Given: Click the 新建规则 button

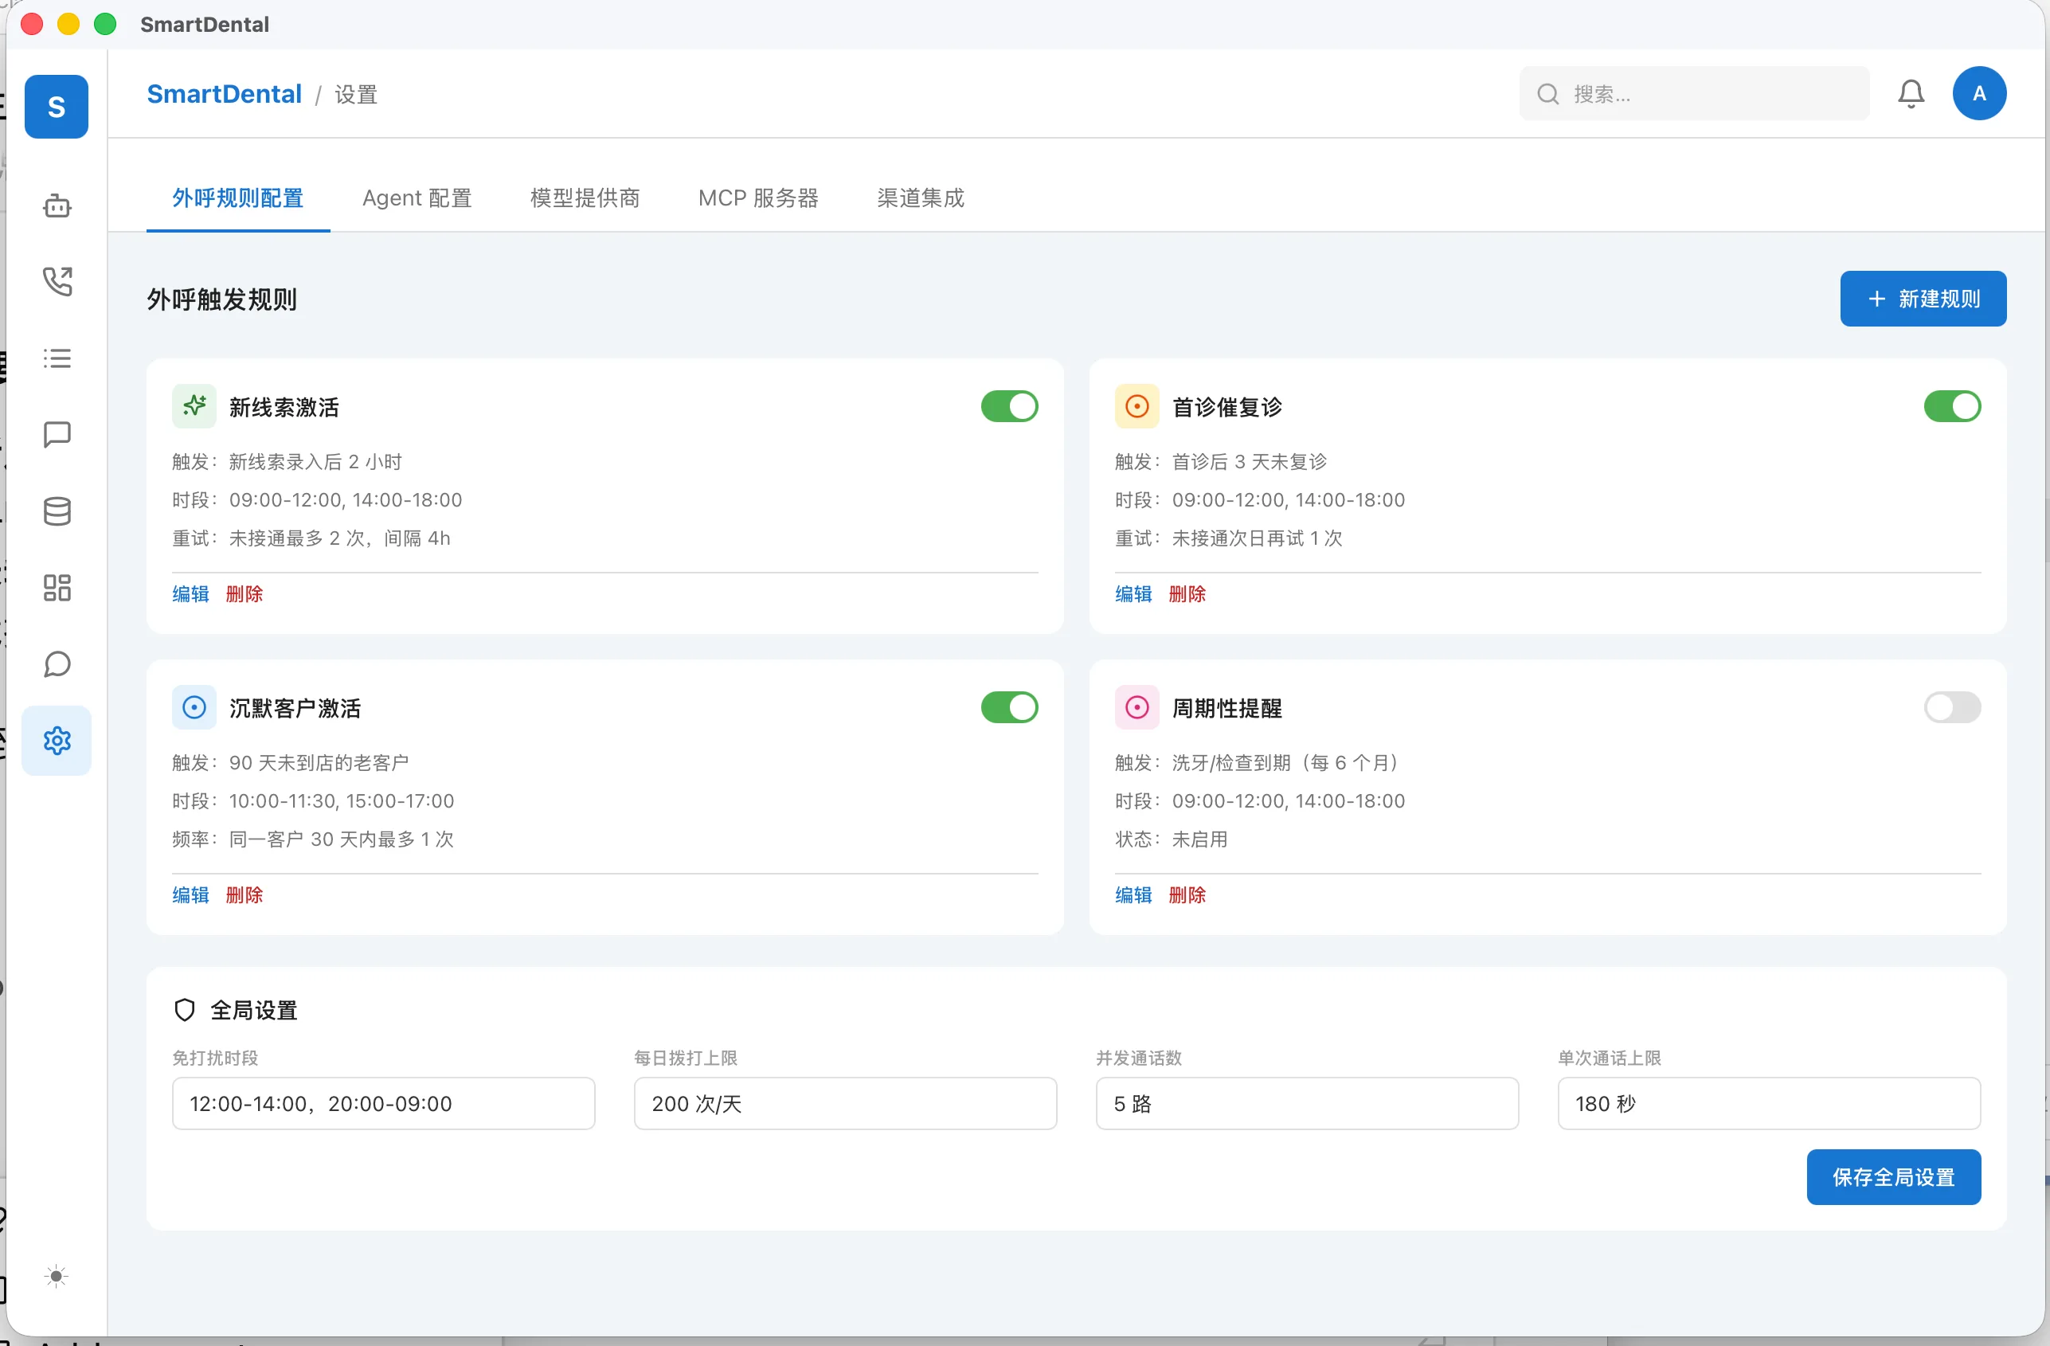Looking at the screenshot, I should 1923,299.
